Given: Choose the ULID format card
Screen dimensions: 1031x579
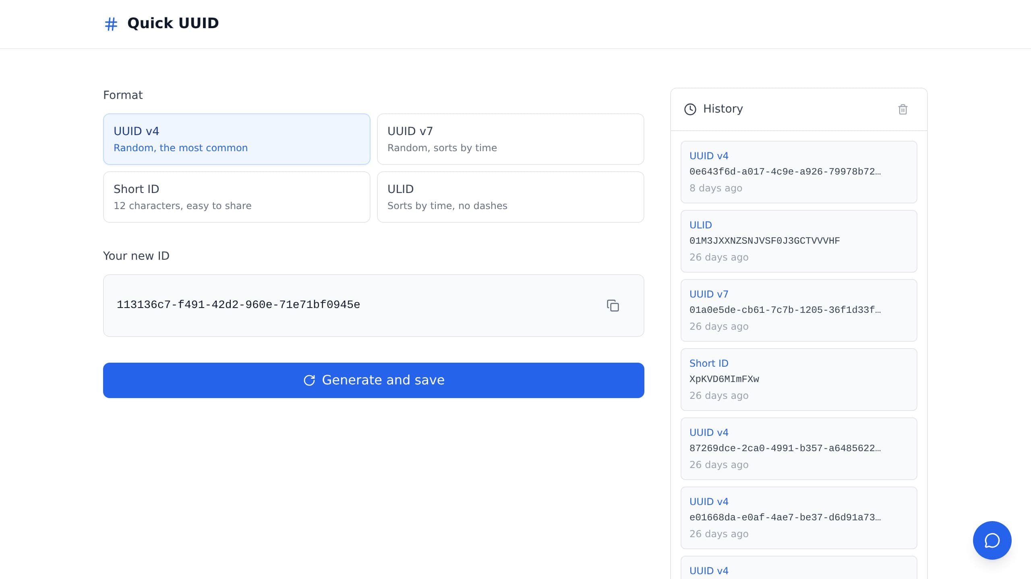Looking at the screenshot, I should (x=510, y=197).
